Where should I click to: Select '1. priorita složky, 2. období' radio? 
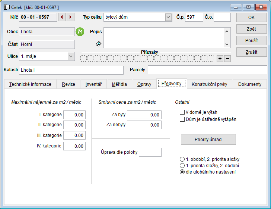point(182,165)
